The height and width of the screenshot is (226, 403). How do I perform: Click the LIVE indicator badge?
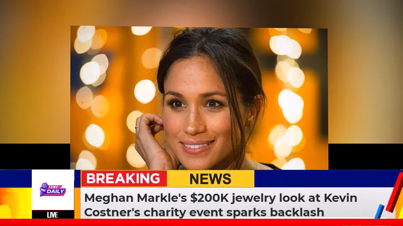click(53, 215)
